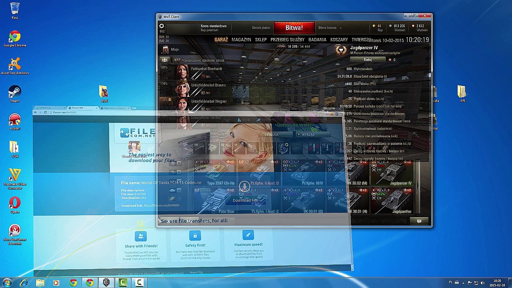Open the volume control in the system tray
Screen dimensions: 512x288
pyautogui.click(x=482, y=283)
